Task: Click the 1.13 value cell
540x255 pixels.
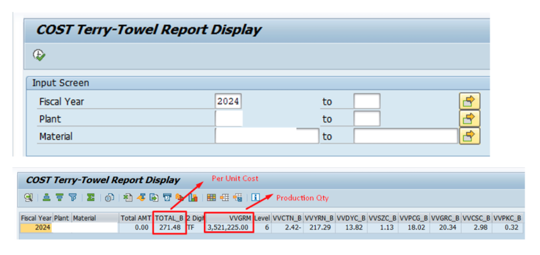Action: click(383, 228)
